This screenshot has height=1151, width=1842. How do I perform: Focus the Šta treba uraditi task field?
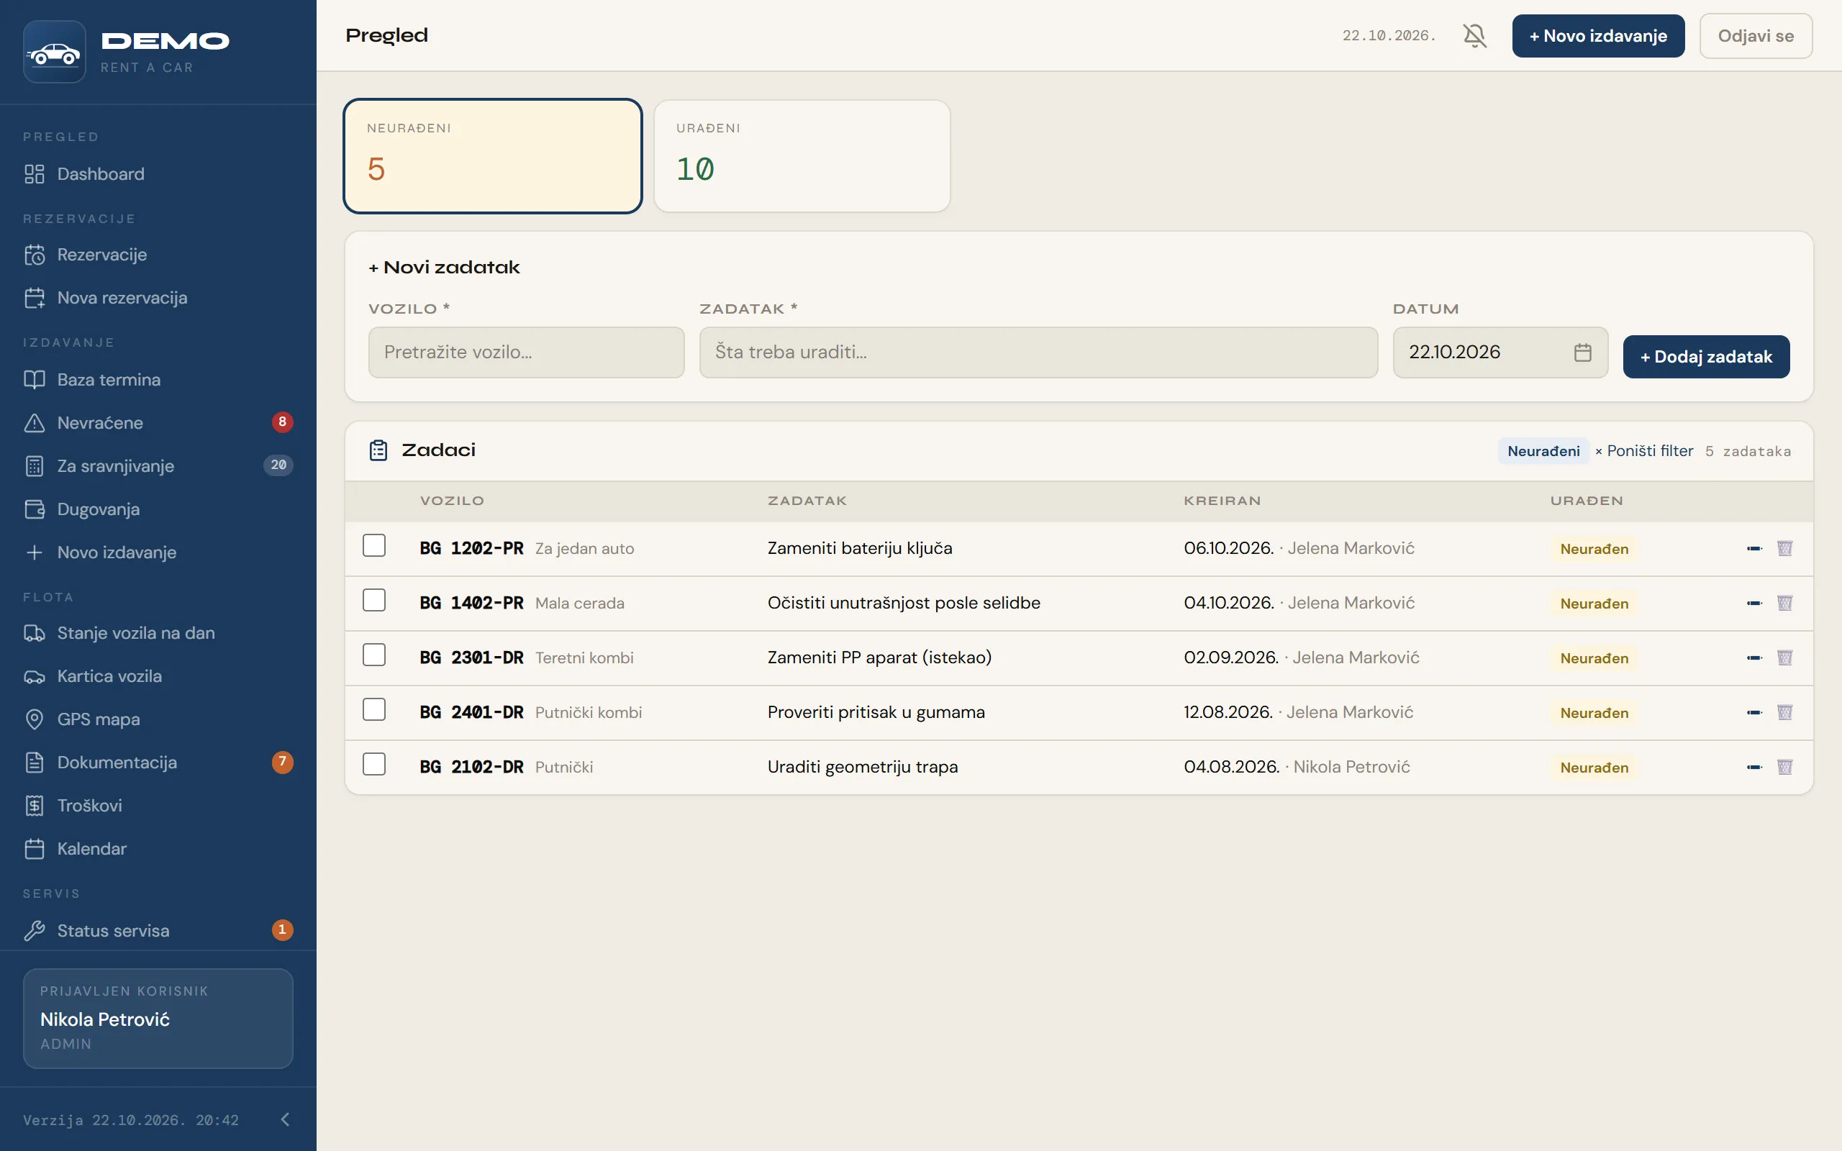pos(1038,352)
